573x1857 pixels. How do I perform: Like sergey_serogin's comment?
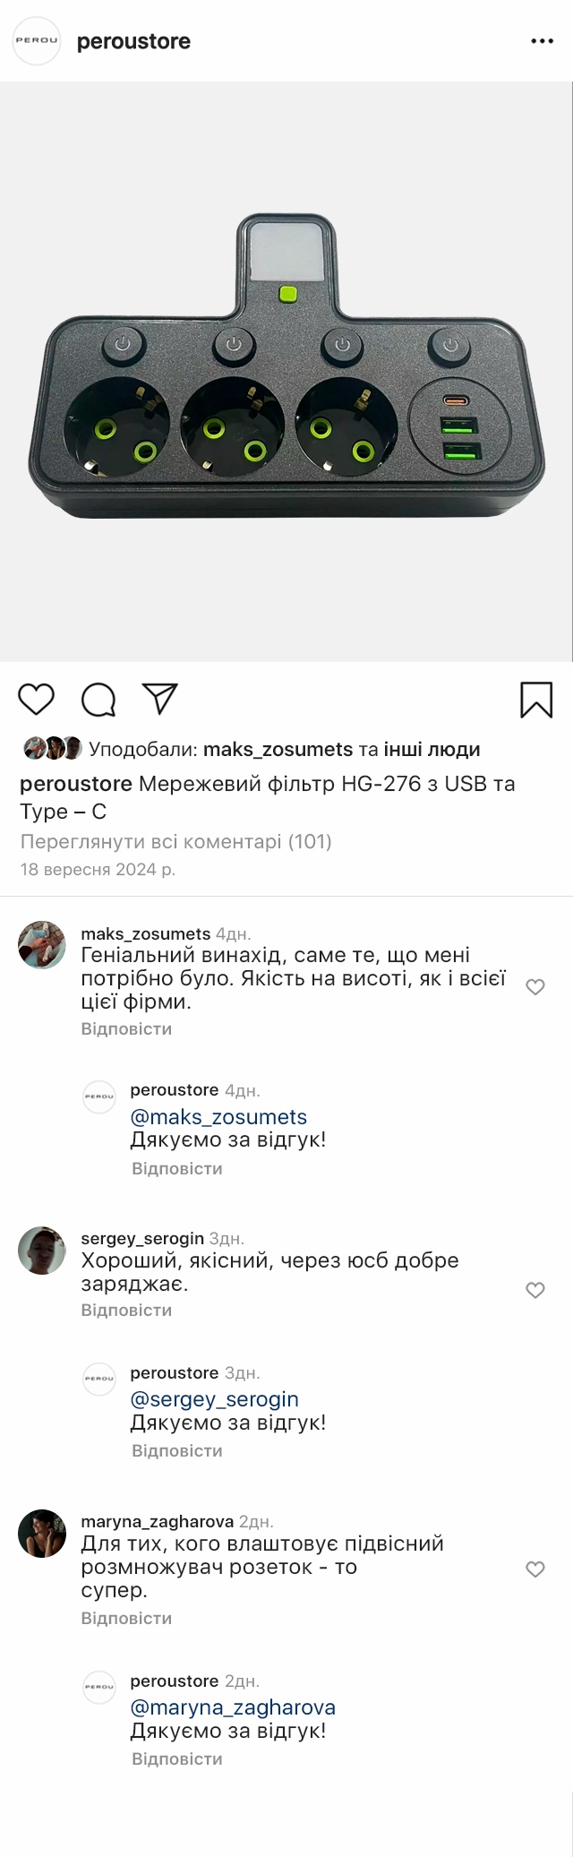535,1290
